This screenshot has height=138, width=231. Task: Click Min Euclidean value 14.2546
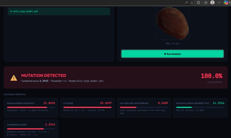(218, 103)
